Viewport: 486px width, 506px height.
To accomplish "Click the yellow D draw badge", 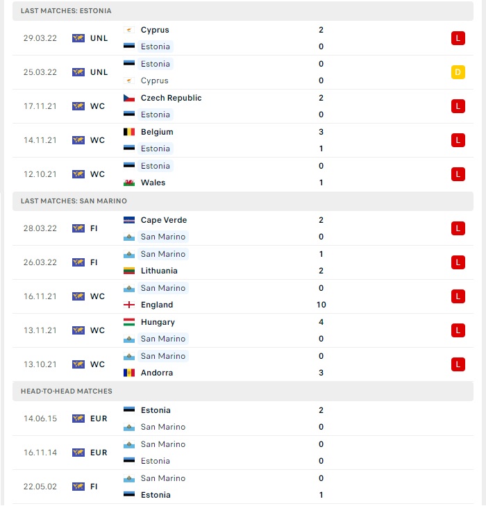I will click(x=458, y=72).
